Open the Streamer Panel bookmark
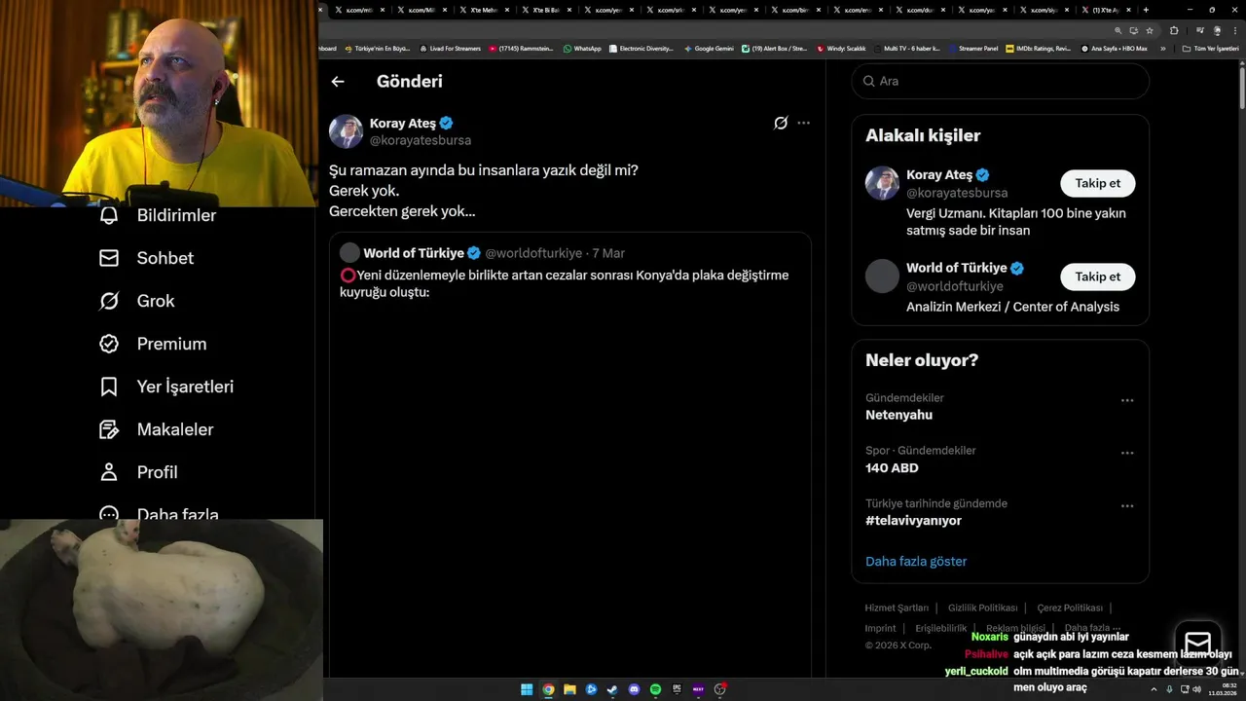1246x701 pixels. (x=972, y=48)
